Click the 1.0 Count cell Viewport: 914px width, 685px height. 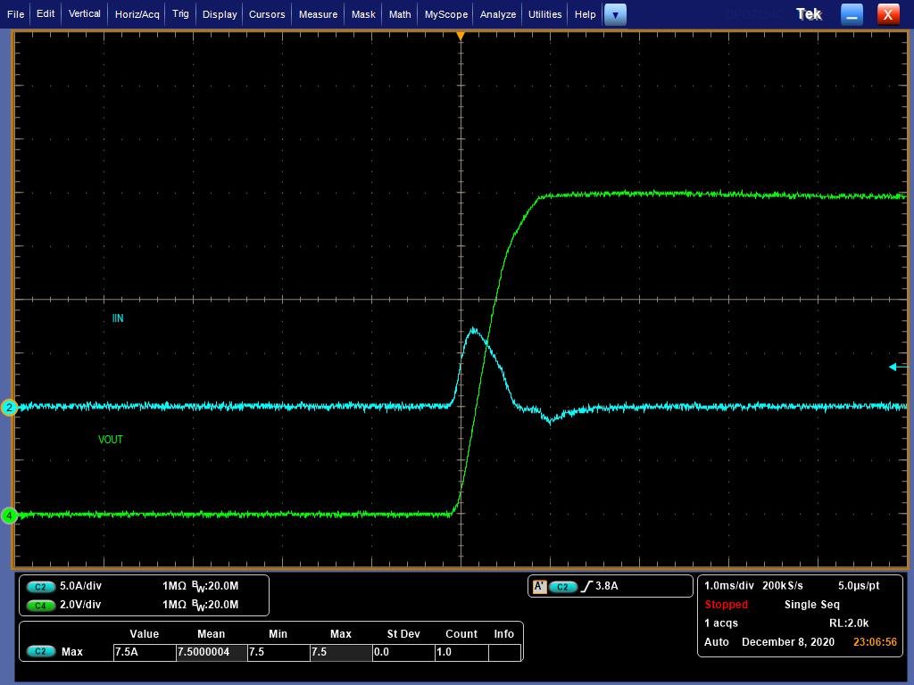pyautogui.click(x=461, y=652)
